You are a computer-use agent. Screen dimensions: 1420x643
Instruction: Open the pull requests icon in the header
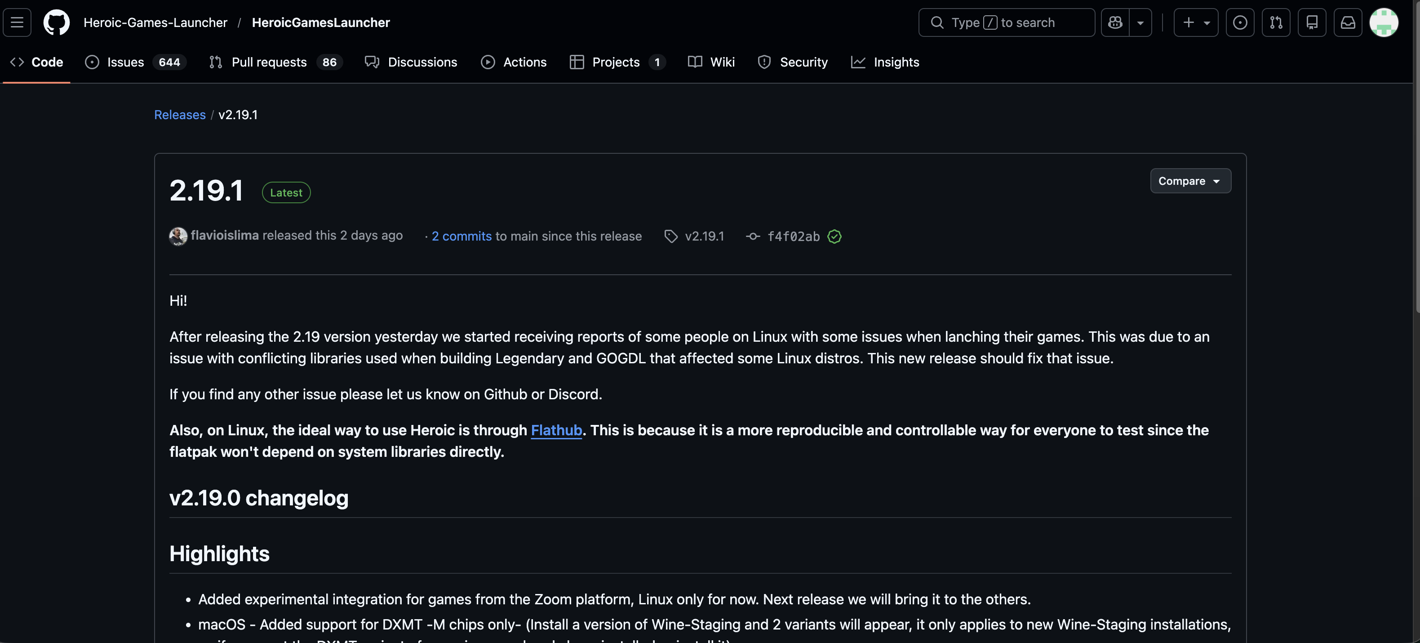point(1276,22)
